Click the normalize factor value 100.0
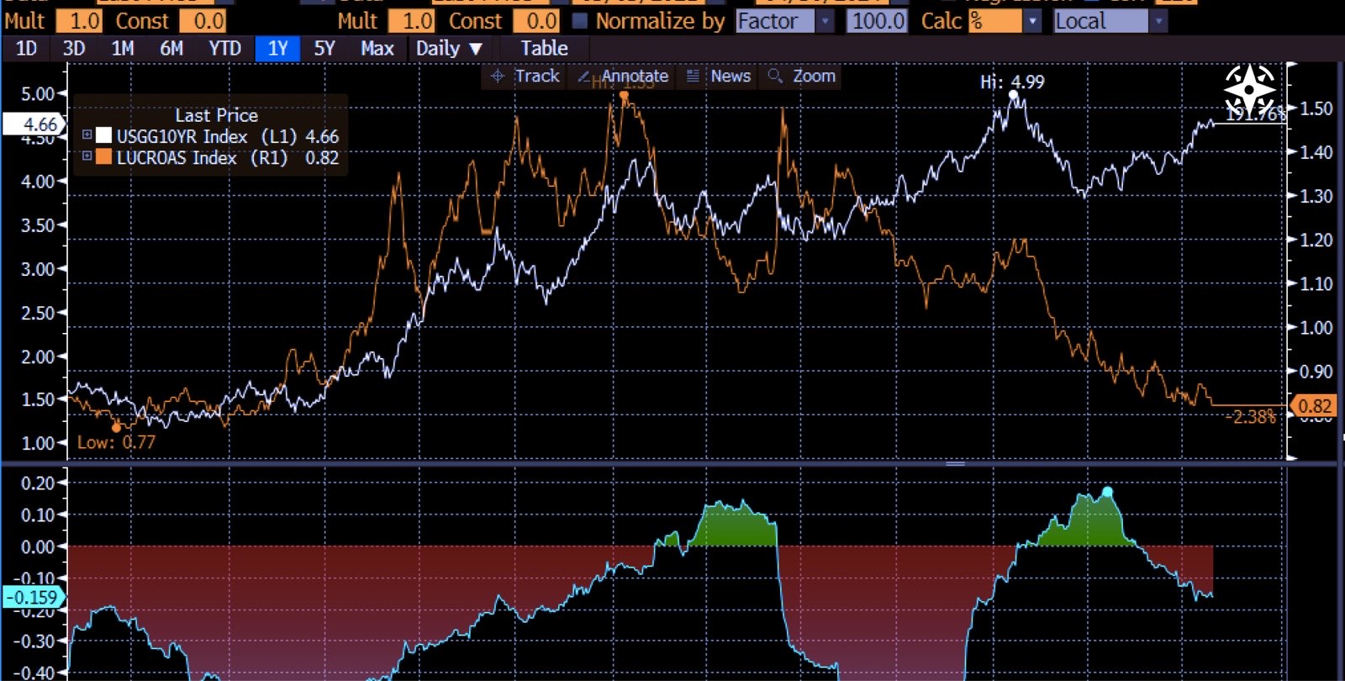1345x681 pixels. (876, 21)
